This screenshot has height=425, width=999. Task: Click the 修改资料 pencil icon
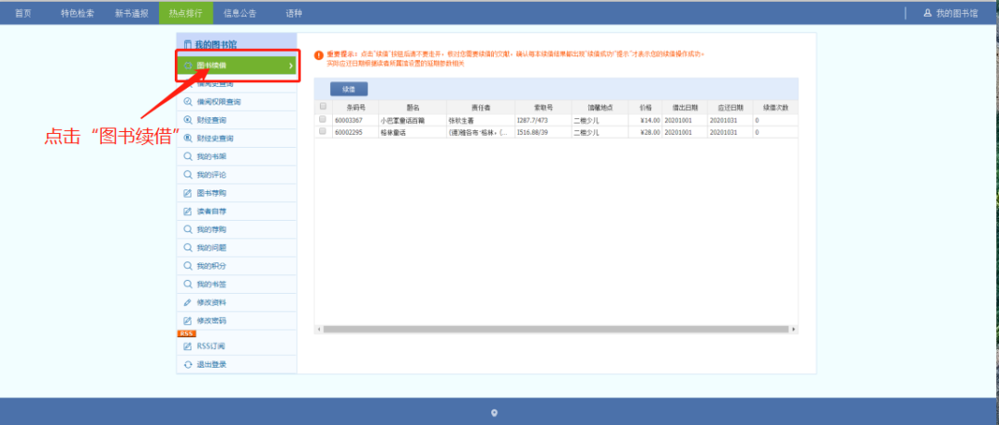click(x=187, y=302)
